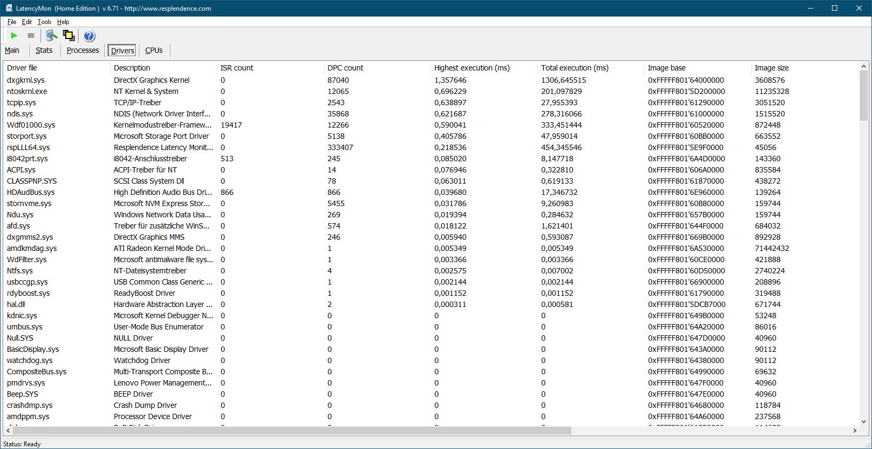Sort by Highest execution (ms) column header
The height and width of the screenshot is (449, 872).
point(484,68)
